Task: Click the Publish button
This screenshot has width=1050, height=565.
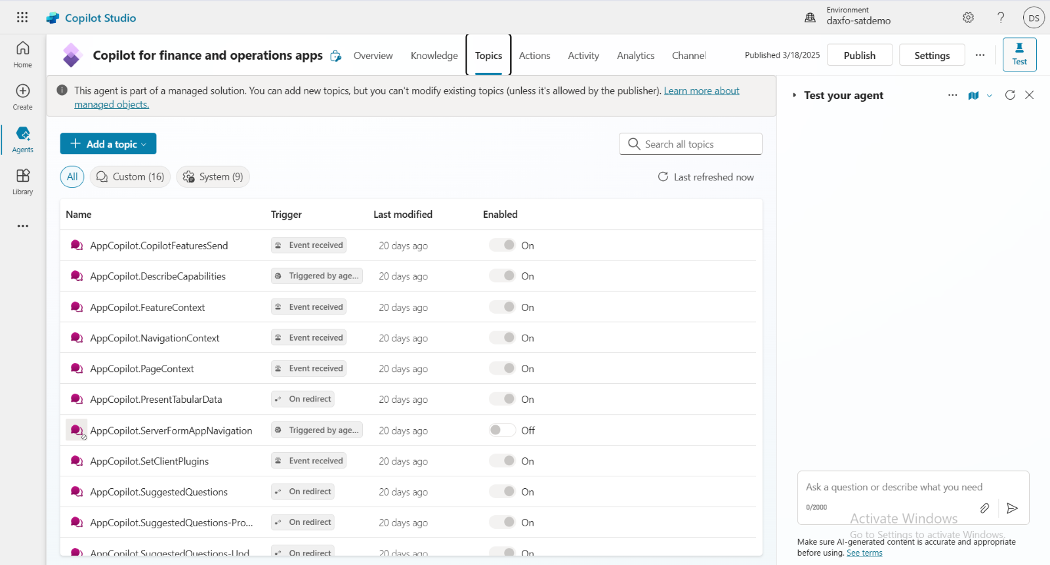Action: click(859, 55)
